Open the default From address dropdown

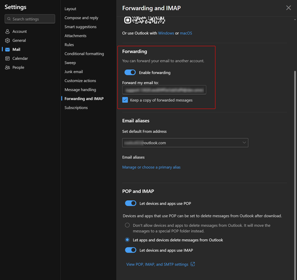[185, 142]
